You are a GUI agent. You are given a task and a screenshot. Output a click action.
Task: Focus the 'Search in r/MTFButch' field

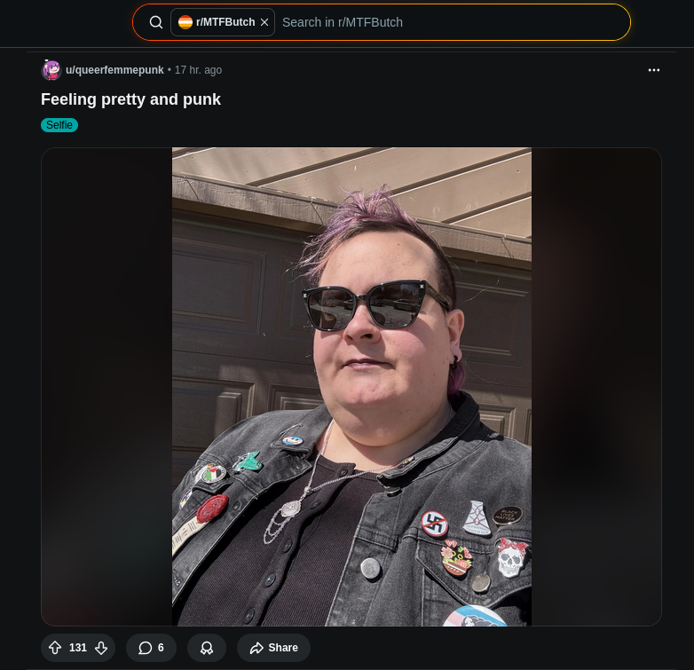pyautogui.click(x=452, y=22)
